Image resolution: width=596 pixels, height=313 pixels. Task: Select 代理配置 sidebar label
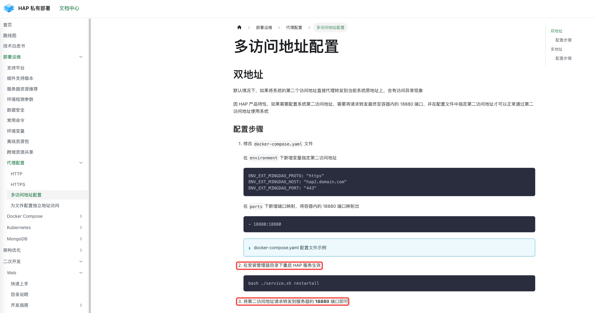(x=16, y=163)
